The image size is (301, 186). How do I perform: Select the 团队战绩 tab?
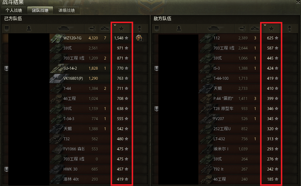(x=40, y=10)
